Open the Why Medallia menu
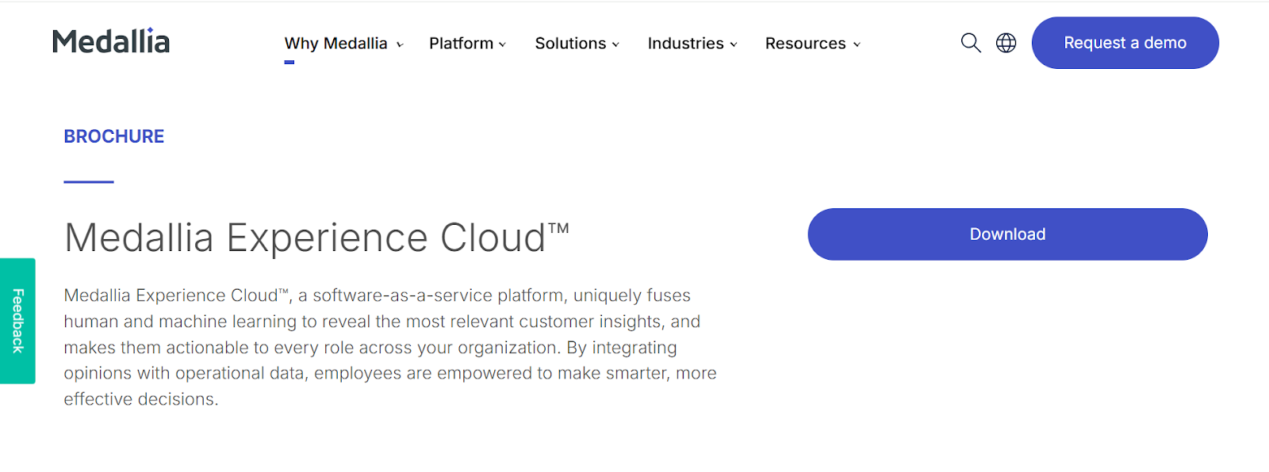 coord(336,44)
